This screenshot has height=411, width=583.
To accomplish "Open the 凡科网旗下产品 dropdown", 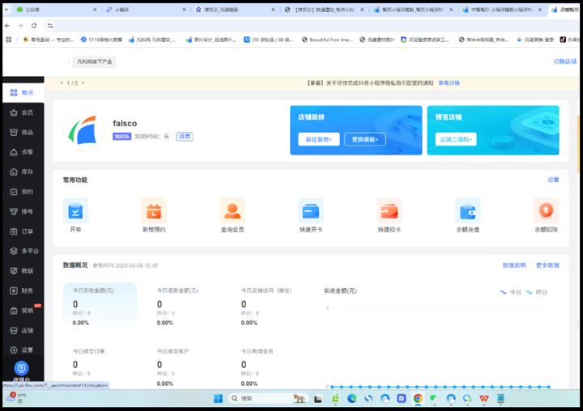I will (x=94, y=61).
